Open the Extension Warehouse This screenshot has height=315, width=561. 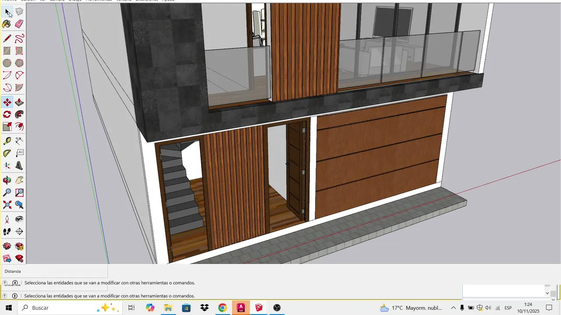[19, 246]
